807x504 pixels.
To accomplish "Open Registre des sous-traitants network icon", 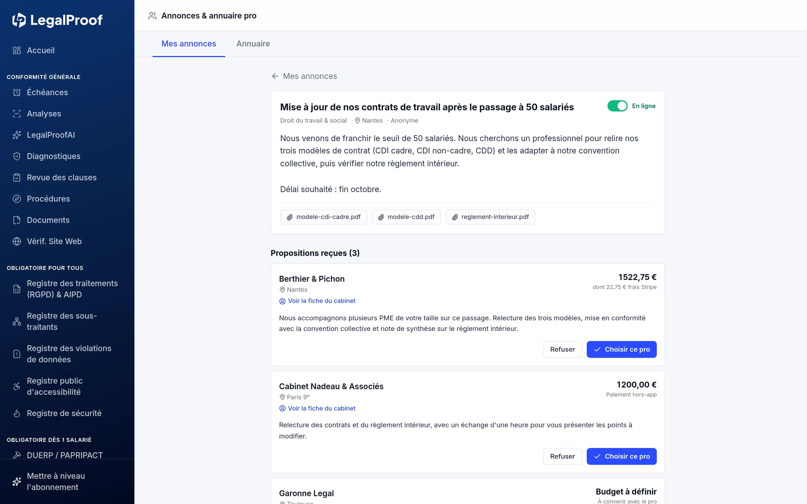I will [17, 321].
